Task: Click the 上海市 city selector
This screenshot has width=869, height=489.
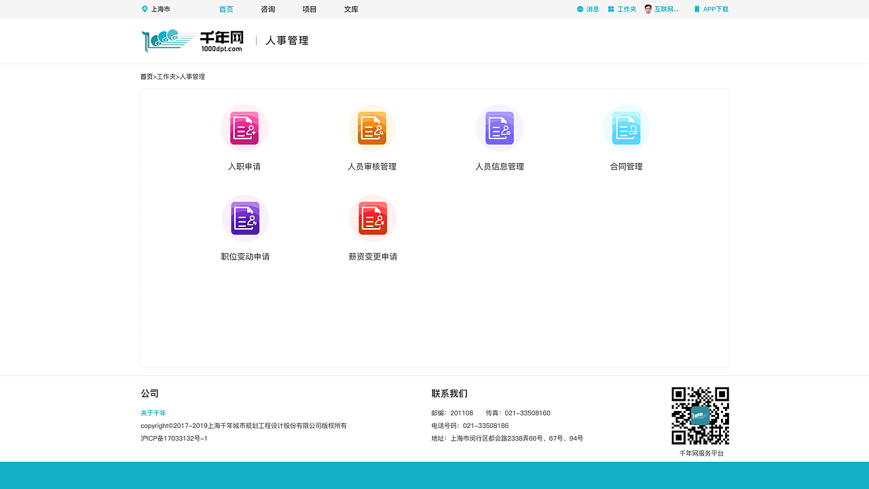Action: pos(161,10)
